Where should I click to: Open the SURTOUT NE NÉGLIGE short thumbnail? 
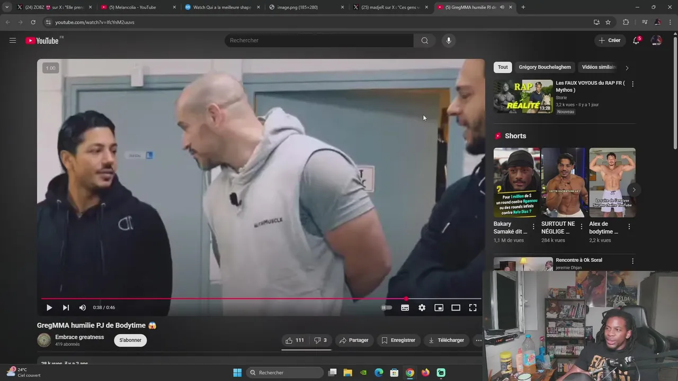(x=564, y=183)
